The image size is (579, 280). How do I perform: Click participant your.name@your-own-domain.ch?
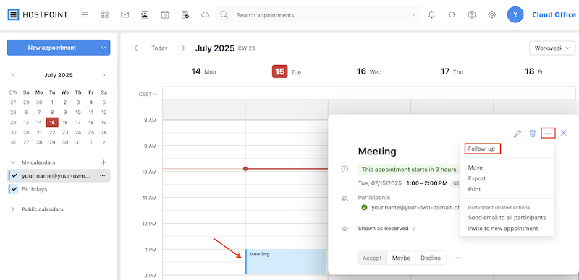[415, 207]
